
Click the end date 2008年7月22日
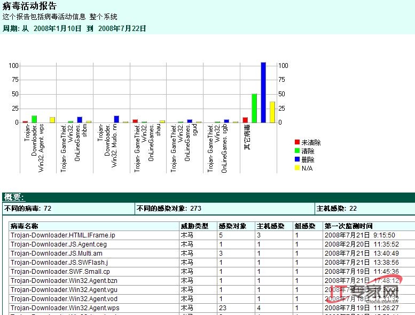[x=122, y=29]
